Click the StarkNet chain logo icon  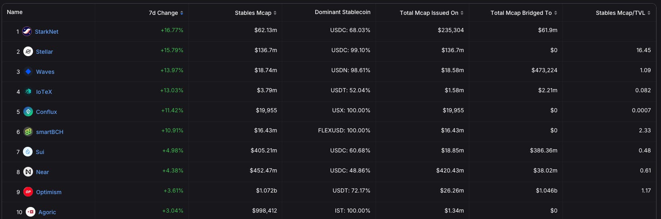tap(27, 31)
